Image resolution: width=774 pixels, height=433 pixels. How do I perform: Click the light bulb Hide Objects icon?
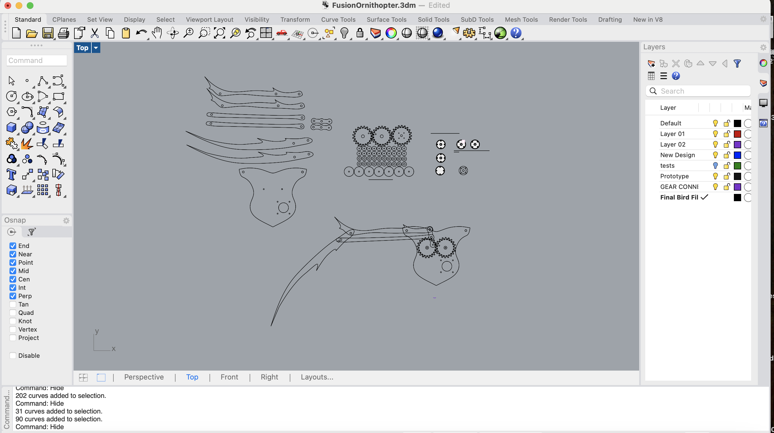(344, 33)
